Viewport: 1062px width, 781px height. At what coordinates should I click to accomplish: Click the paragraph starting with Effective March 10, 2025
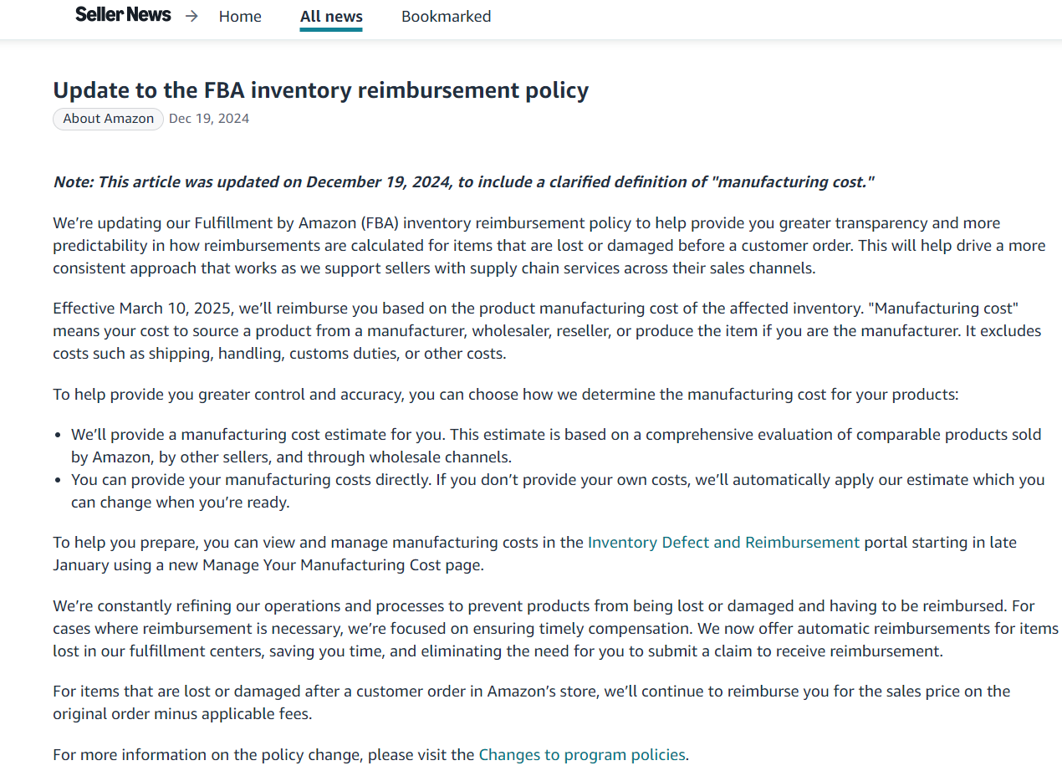547,330
